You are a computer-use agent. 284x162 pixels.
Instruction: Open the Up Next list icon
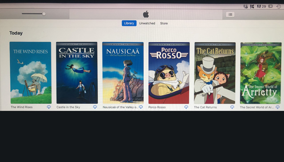230,15
